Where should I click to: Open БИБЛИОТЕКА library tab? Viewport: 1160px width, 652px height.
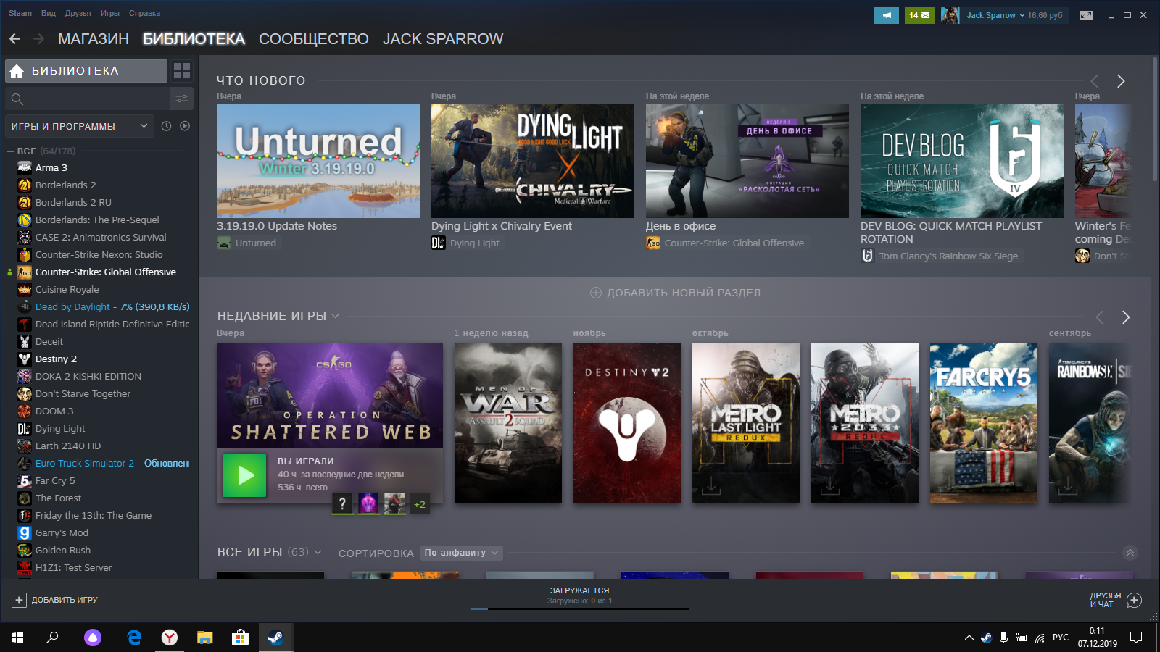(x=194, y=39)
